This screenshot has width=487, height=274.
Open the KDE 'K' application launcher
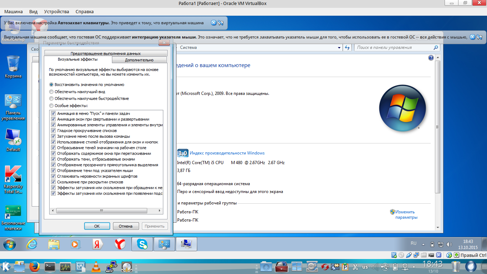click(6, 267)
